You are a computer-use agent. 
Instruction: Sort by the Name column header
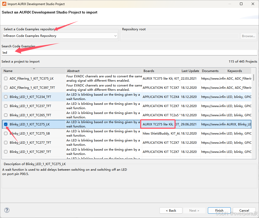pos(34,71)
